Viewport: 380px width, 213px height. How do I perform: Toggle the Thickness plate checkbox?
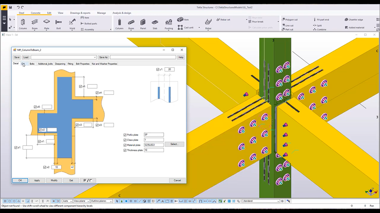click(x=125, y=150)
